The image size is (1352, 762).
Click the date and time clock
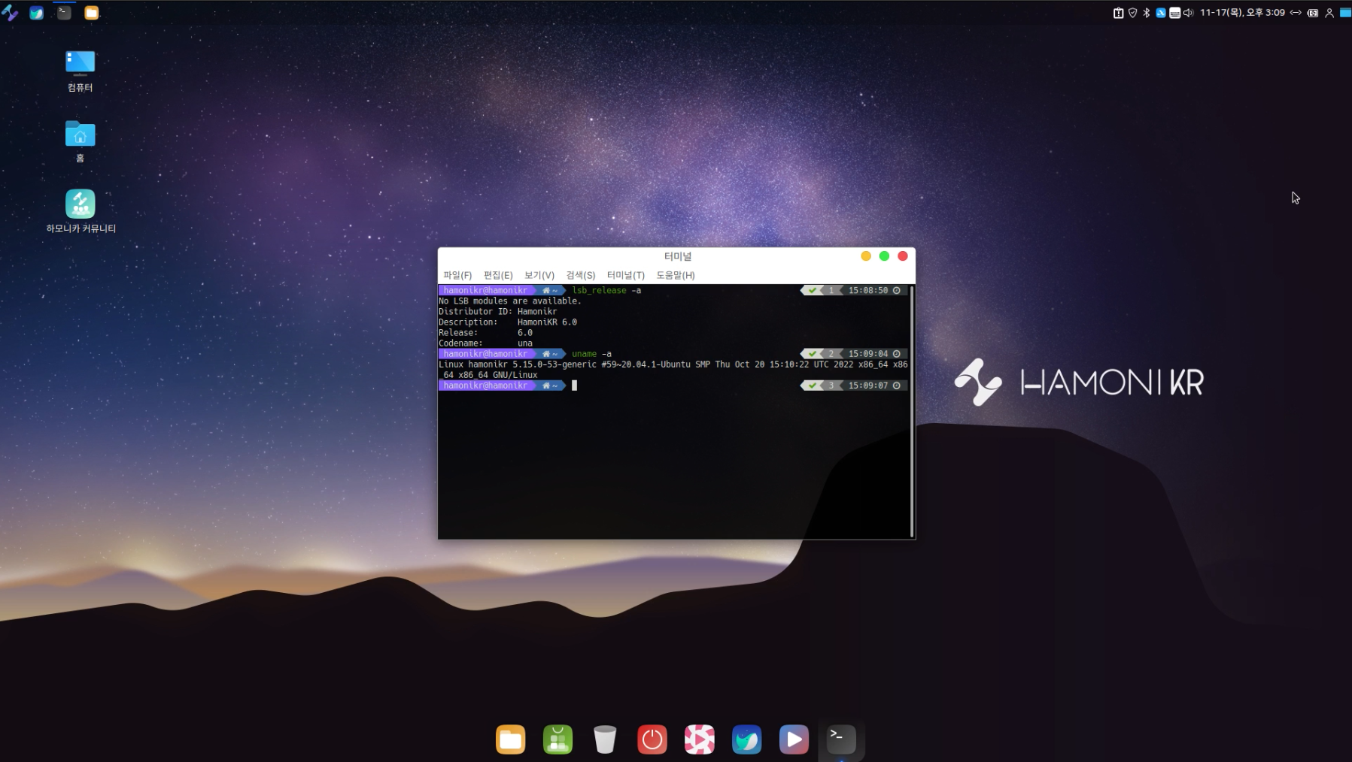pos(1242,13)
